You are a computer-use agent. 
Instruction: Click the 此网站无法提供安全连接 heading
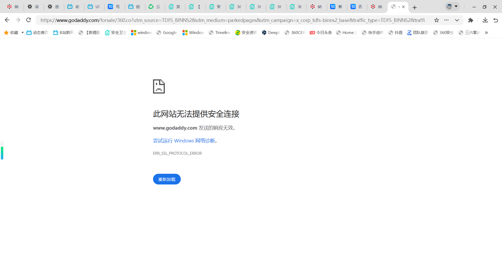tap(196, 114)
